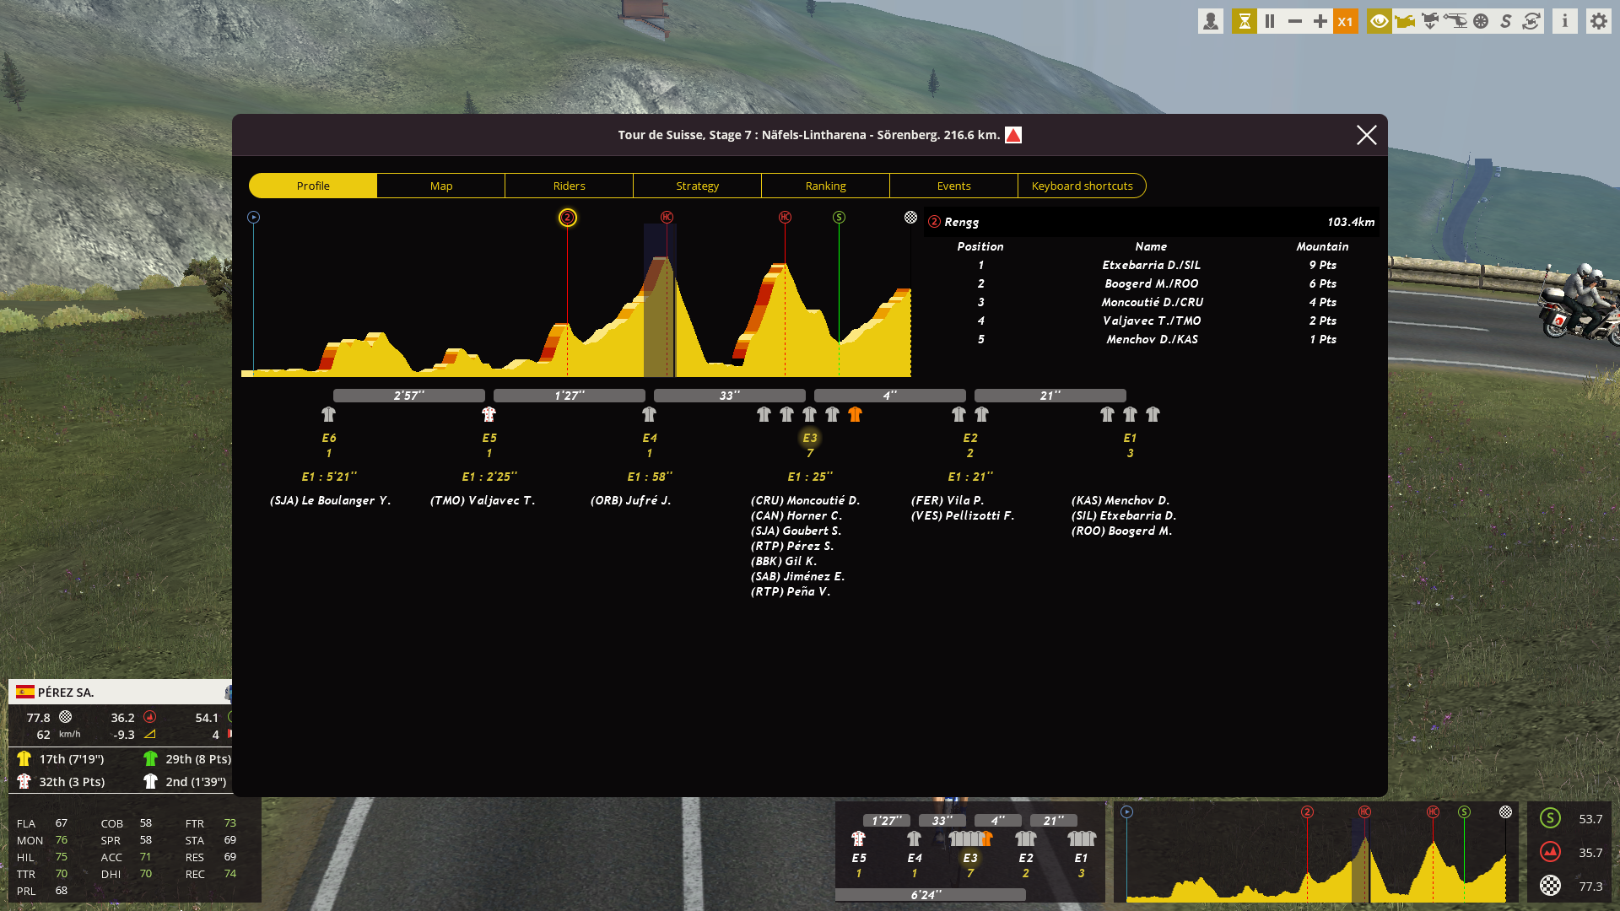The width and height of the screenshot is (1620, 911).
Task: Select the Profile tab
Action: 313,186
